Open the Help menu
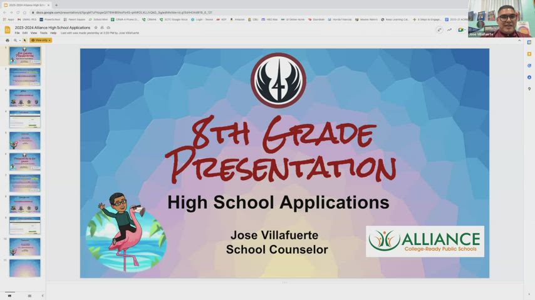 pyautogui.click(x=53, y=33)
